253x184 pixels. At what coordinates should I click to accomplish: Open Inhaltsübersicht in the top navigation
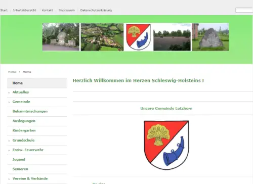pyautogui.click(x=25, y=10)
